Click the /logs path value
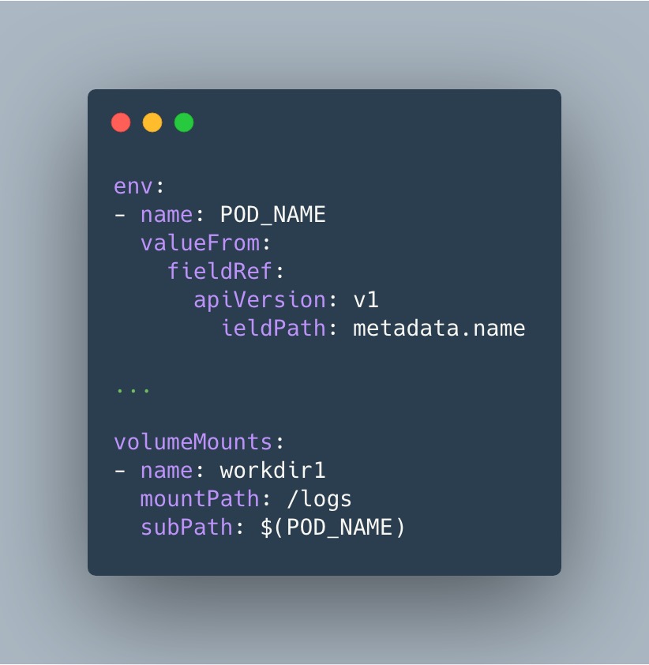 (x=319, y=500)
